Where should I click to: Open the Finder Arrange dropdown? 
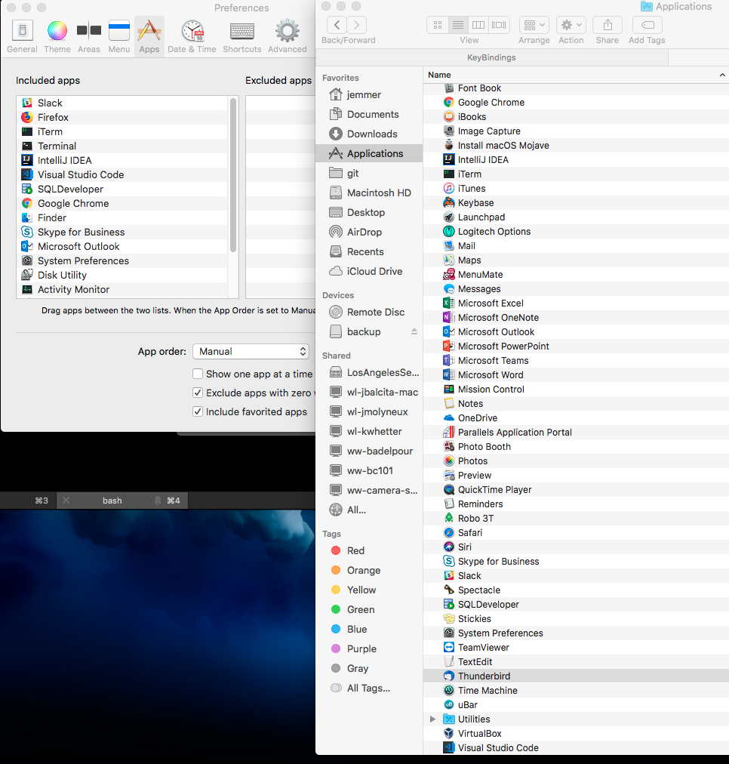point(534,25)
